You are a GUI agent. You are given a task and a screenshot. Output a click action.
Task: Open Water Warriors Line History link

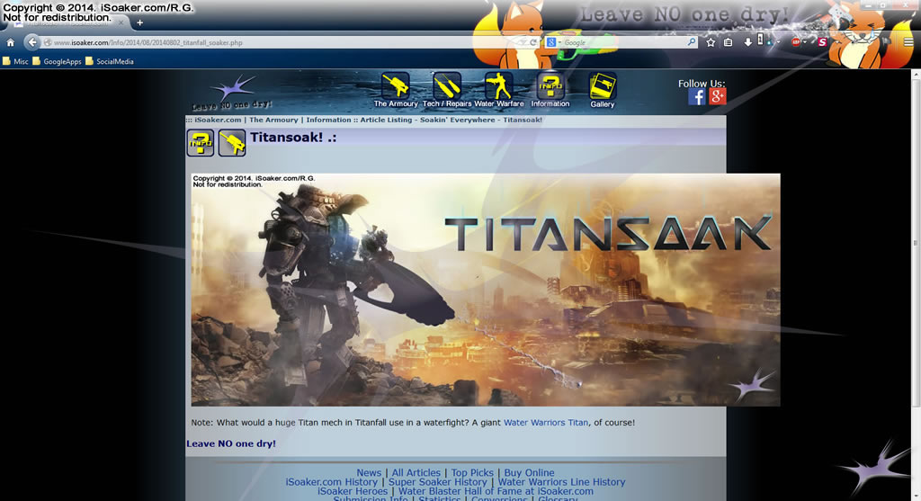click(x=561, y=481)
